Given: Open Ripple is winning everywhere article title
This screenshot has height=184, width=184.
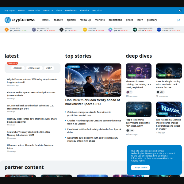Looking at the screenshot, I should pos(138,123).
